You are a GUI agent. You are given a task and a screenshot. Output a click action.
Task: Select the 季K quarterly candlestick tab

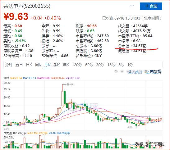[x=57, y=65]
